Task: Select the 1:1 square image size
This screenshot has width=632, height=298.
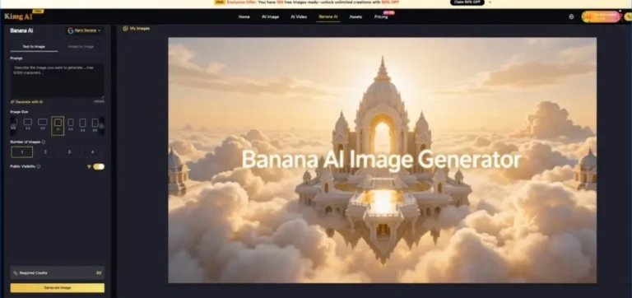Action: coord(58,125)
